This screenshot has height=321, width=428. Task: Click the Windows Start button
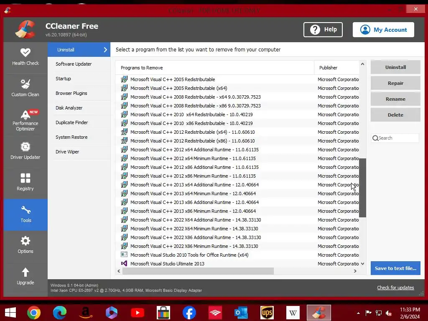(10, 313)
